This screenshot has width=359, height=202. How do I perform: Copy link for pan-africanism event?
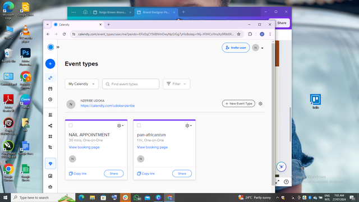point(146,173)
